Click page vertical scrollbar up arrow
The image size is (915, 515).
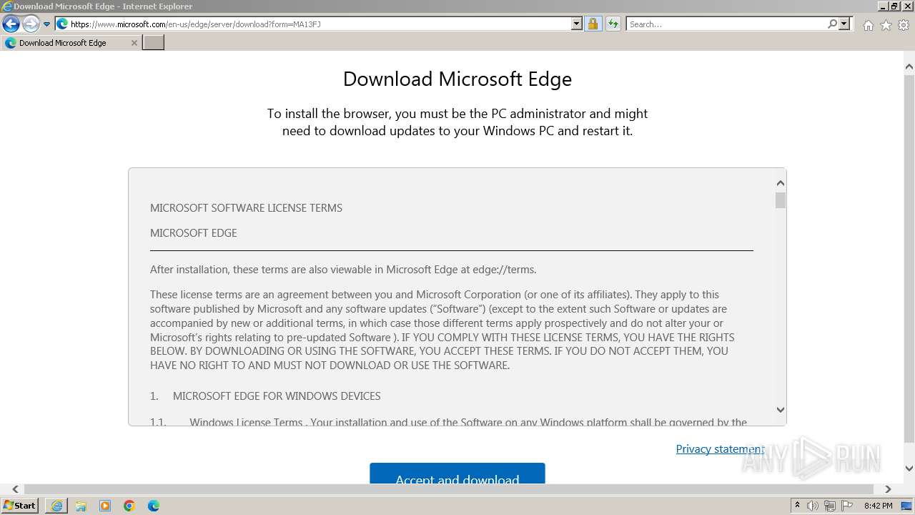pyautogui.click(x=909, y=67)
